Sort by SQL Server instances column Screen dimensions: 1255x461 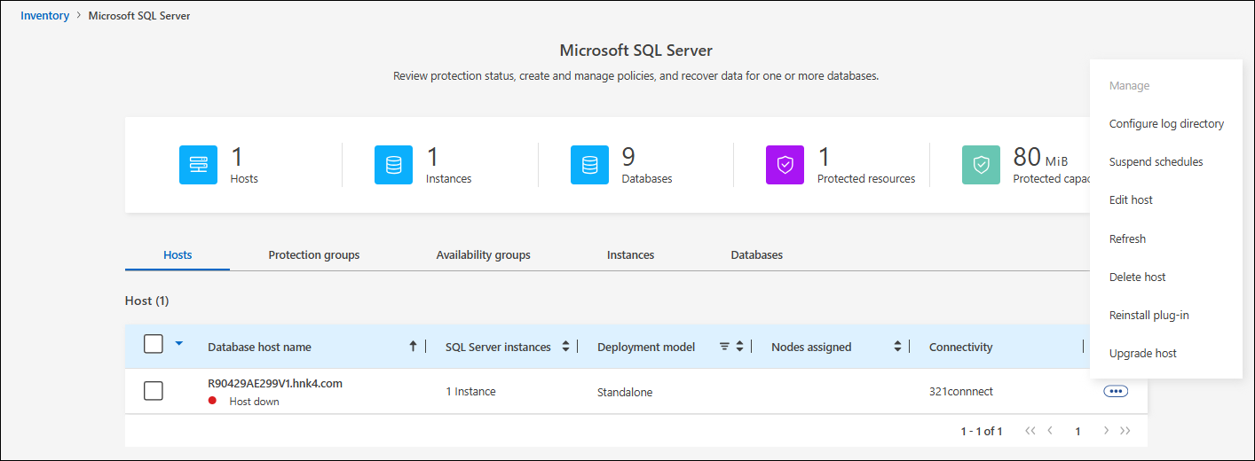[x=565, y=347]
